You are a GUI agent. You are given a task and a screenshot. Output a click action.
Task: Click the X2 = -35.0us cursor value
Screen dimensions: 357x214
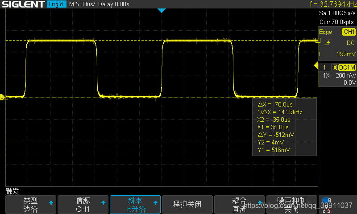point(274,119)
